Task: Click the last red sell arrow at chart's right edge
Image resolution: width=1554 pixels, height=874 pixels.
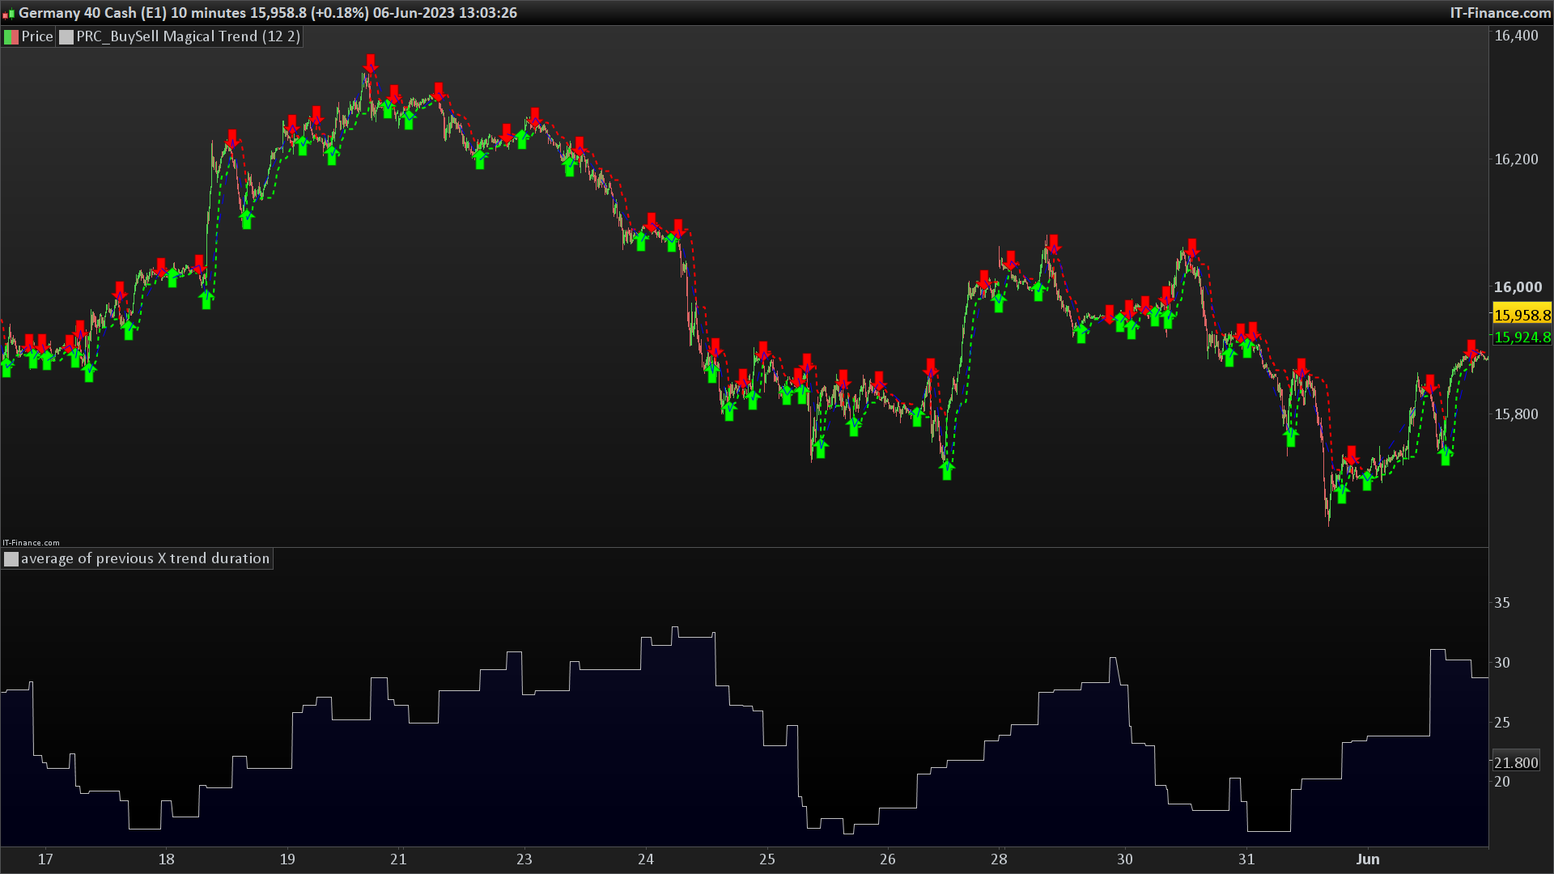Action: [1471, 349]
